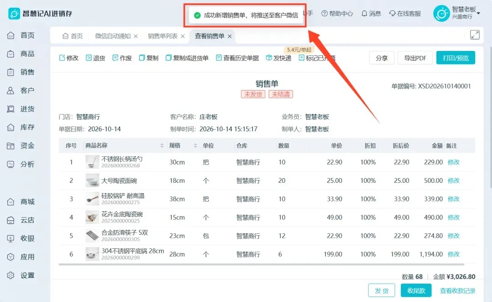
Task: Open the 客户 sidebar section
Action: pos(20,91)
